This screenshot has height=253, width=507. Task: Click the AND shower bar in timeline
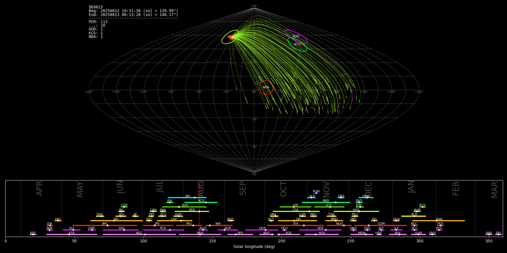[326, 202]
